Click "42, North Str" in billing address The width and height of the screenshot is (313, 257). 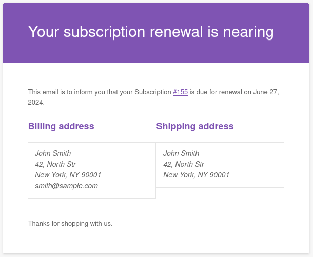coord(55,164)
